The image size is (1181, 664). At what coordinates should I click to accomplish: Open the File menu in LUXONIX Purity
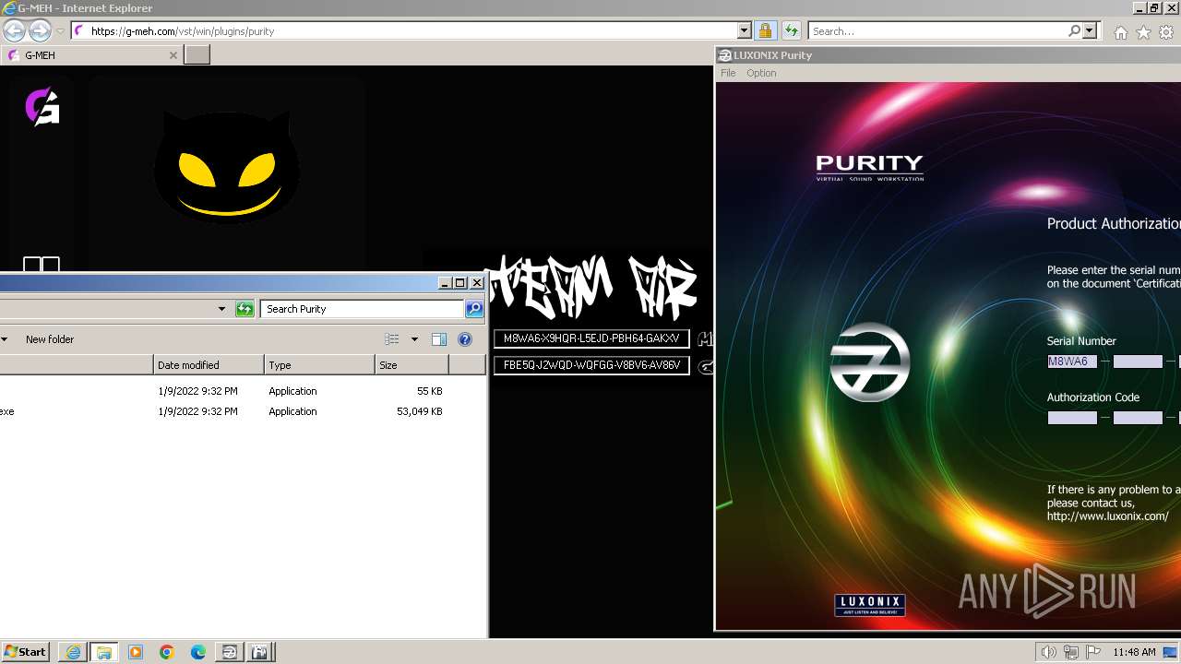point(728,73)
